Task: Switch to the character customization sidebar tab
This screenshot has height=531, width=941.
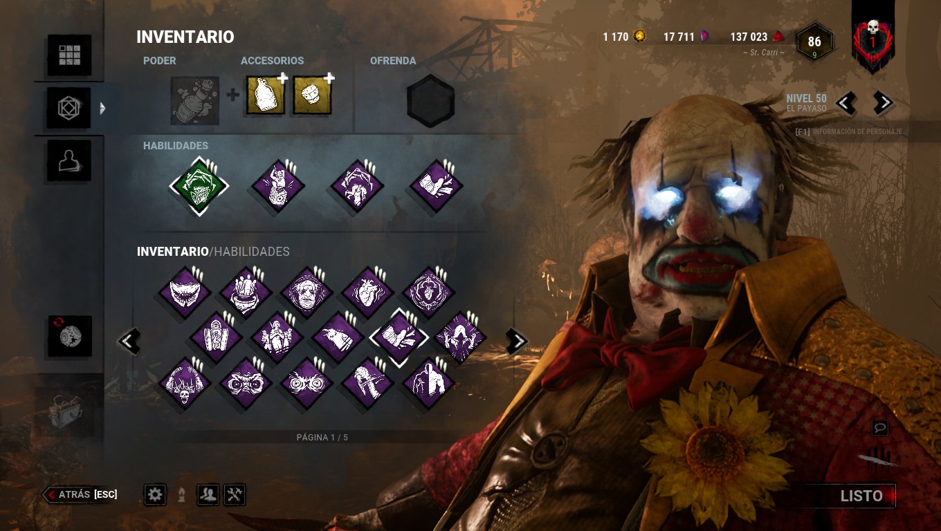Action: click(69, 160)
